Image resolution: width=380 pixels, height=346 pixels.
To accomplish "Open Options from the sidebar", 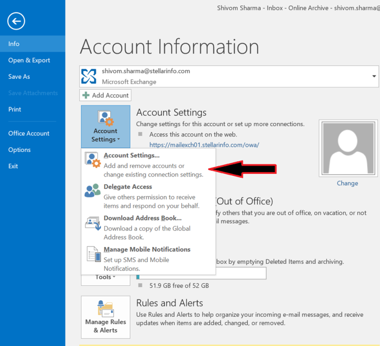I will click(x=33, y=150).
